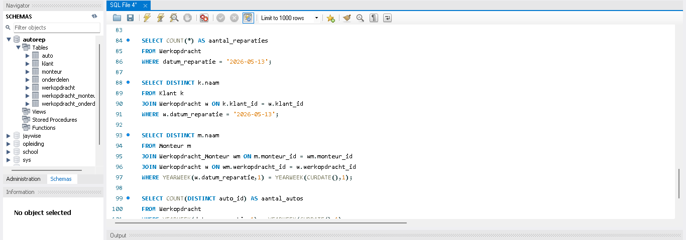Switch to the Administration tab

(24, 179)
